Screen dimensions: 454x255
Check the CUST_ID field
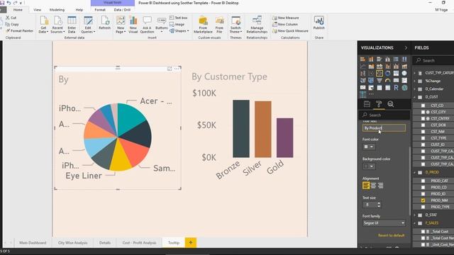point(423,144)
